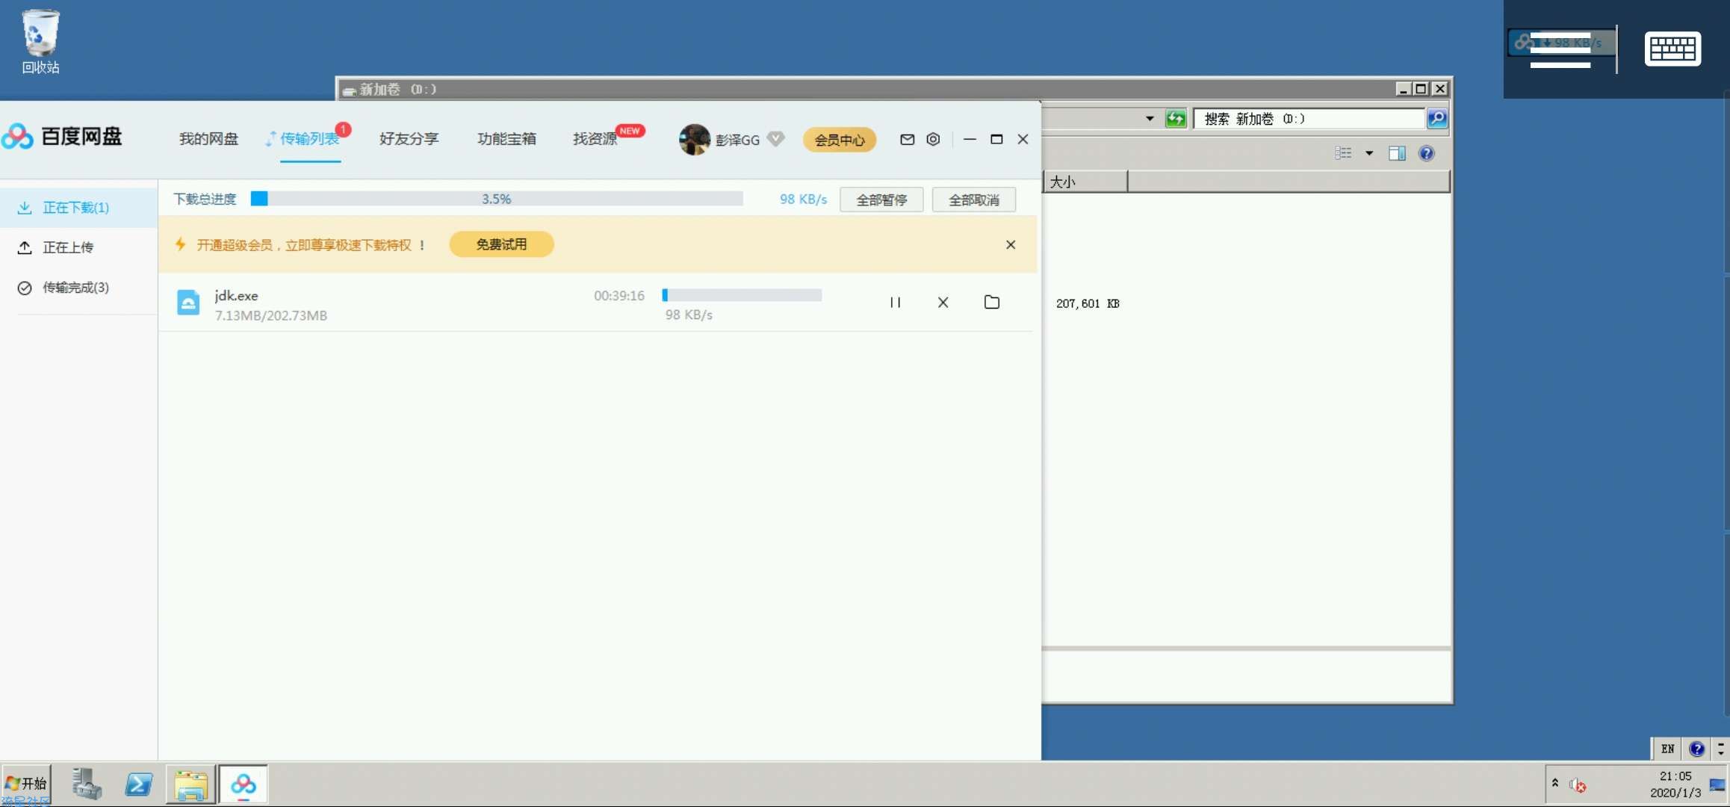Select 传输完成(3) in the sidebar

click(78, 288)
